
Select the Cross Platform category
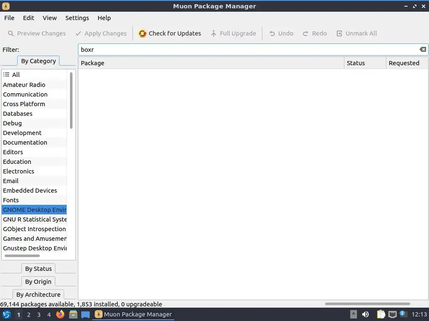[x=34, y=104]
